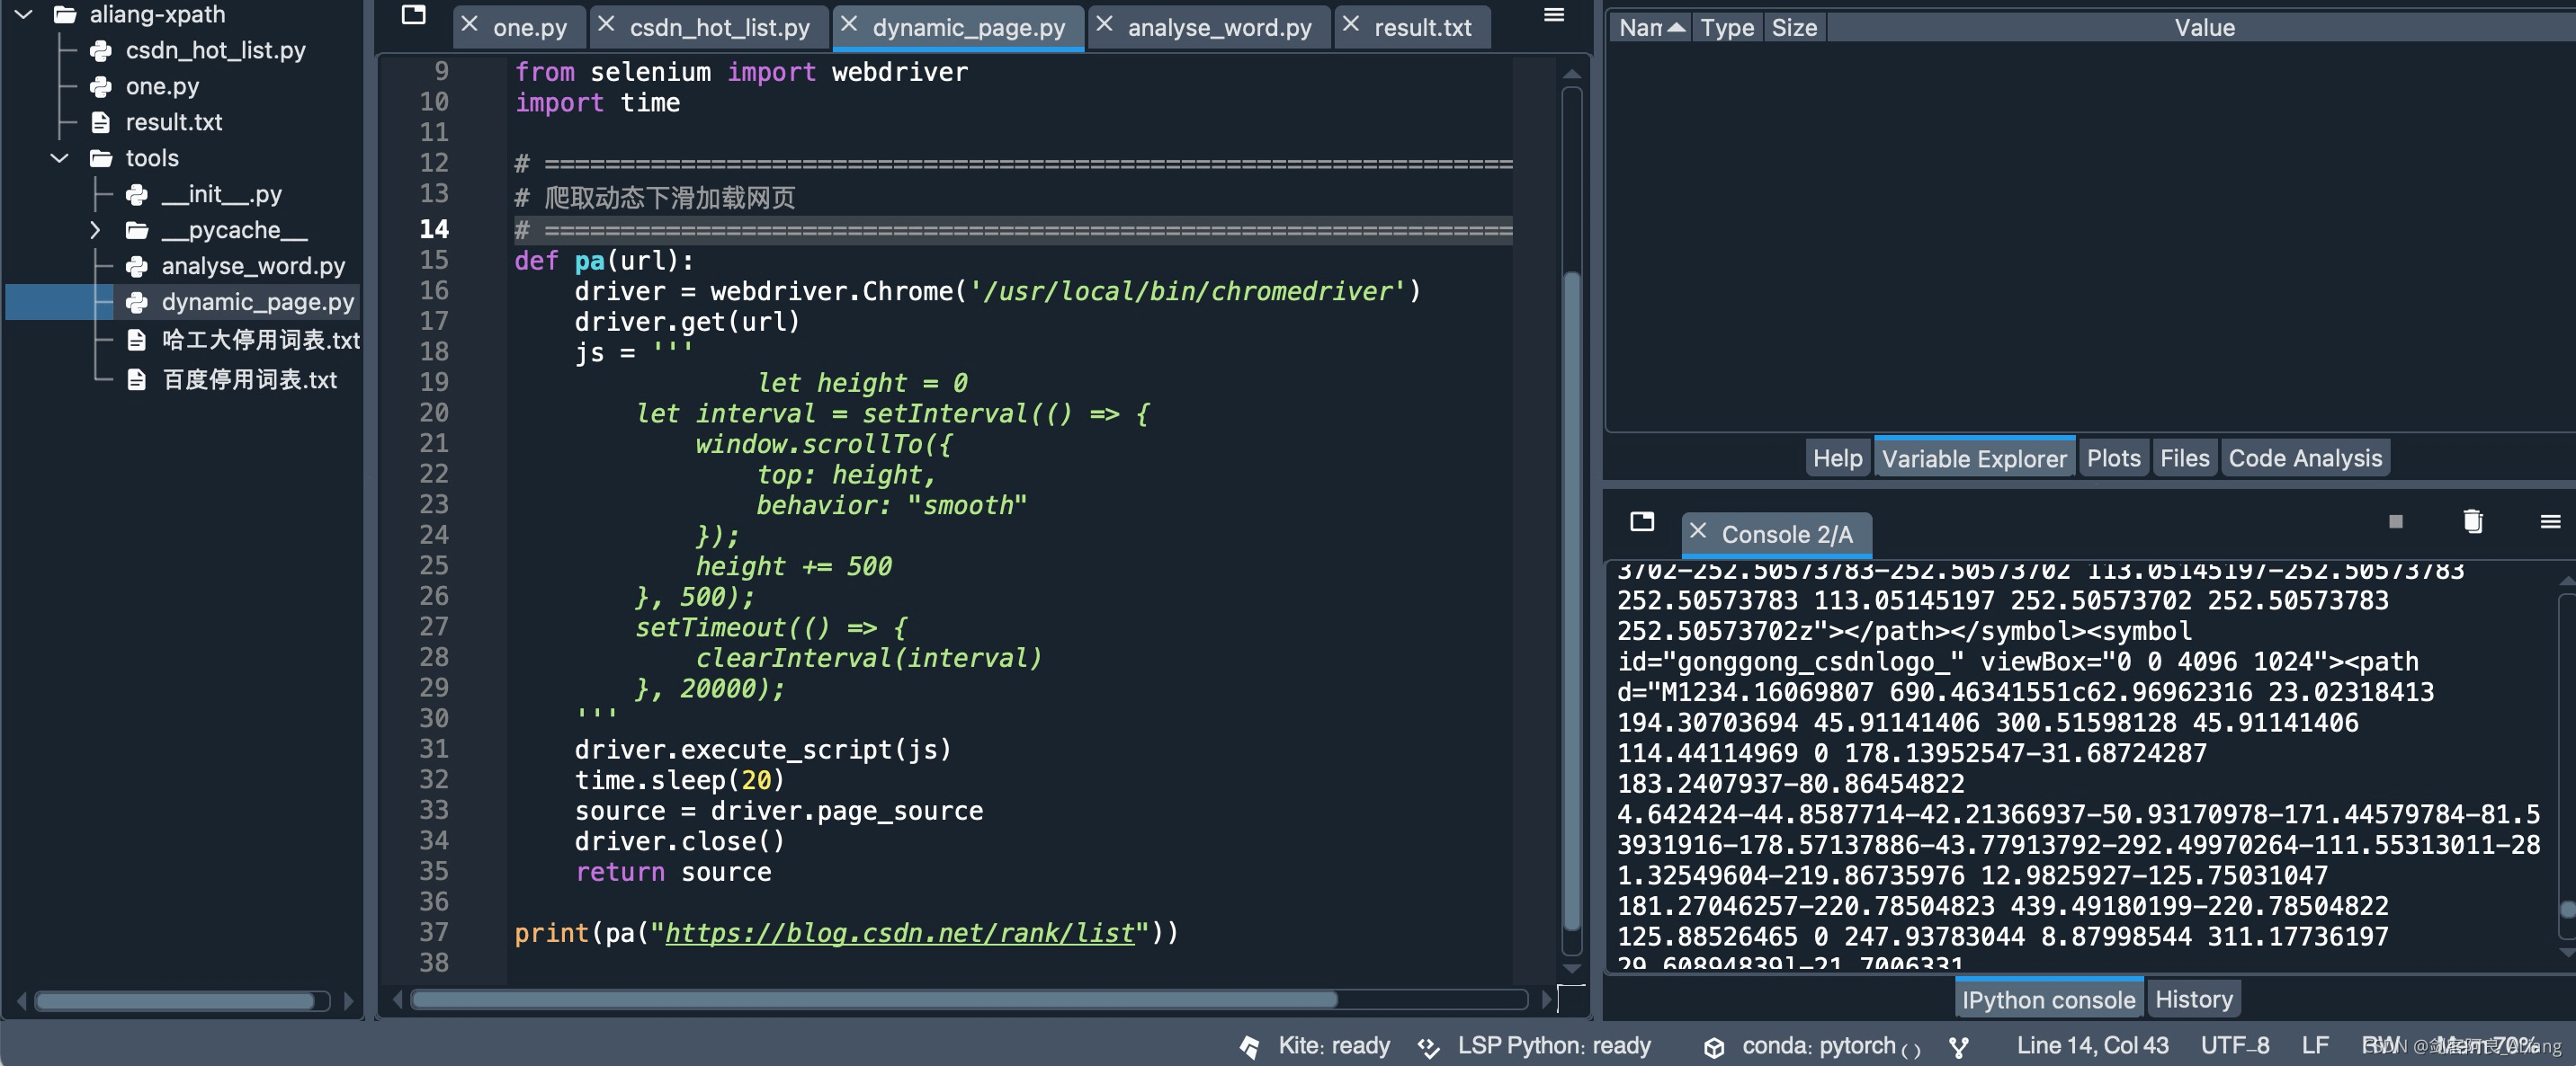Click the console stop/interrupt kernel square
Image resolution: width=2576 pixels, height=1066 pixels.
[x=2395, y=521]
